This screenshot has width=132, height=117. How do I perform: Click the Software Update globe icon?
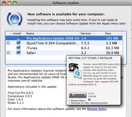(x=15, y=19)
